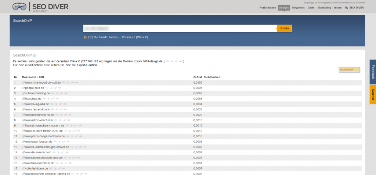This screenshot has height=175, width=376.
Task: Click visibility value 0,0066
Action: pyautogui.click(x=198, y=99)
